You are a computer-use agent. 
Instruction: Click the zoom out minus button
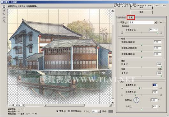pyautogui.click(x=9, y=105)
